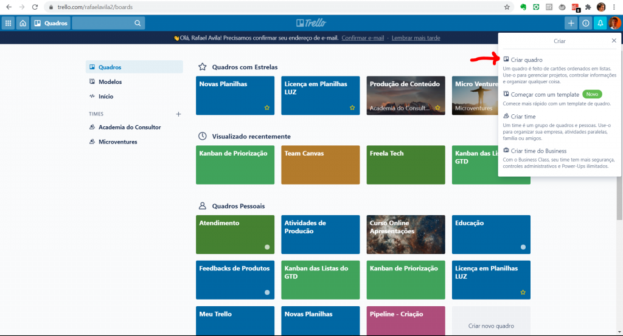Open personal Kanban das Listas do GTD board
This screenshot has width=623, height=336.
pyautogui.click(x=320, y=279)
